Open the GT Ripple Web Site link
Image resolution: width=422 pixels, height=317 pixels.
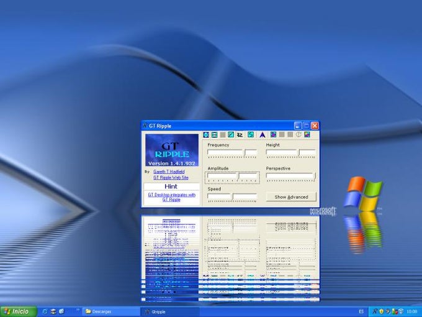pos(171,177)
